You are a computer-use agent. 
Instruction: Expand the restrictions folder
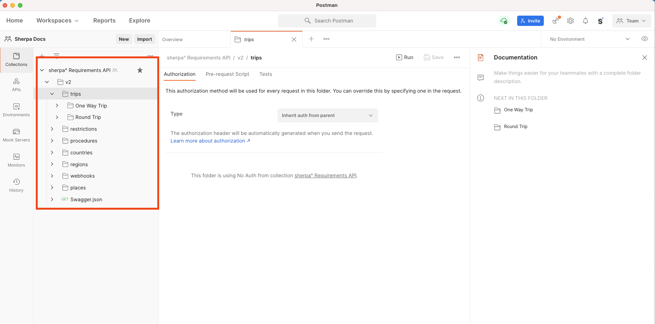(52, 129)
